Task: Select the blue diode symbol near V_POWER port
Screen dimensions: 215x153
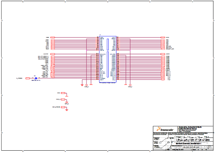Action: click(x=36, y=78)
